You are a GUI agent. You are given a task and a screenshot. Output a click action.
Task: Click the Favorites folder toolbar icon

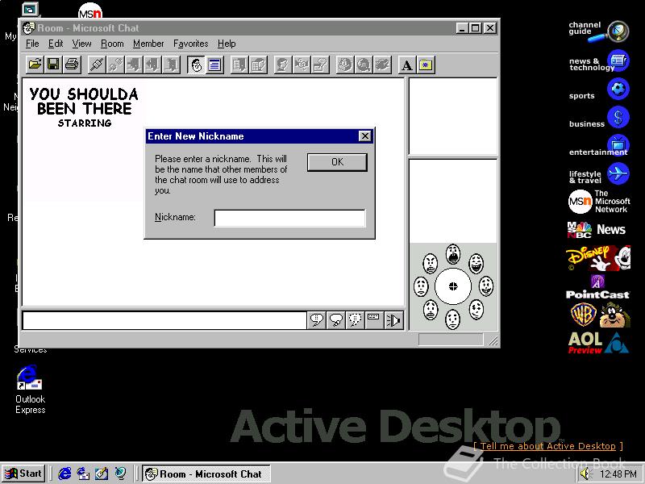[426, 65]
